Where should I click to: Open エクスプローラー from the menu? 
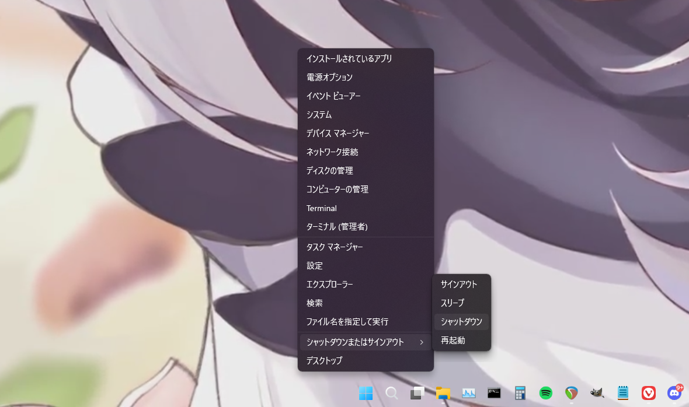click(x=366, y=285)
